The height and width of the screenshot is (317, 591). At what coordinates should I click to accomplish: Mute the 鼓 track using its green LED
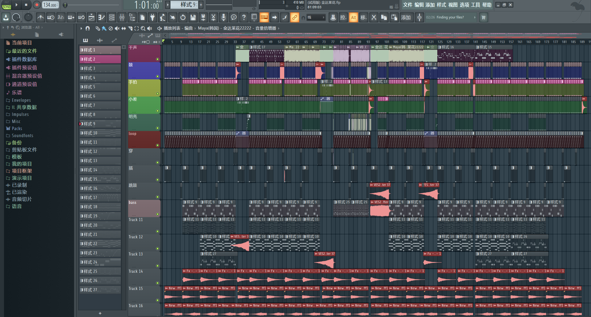point(157,76)
